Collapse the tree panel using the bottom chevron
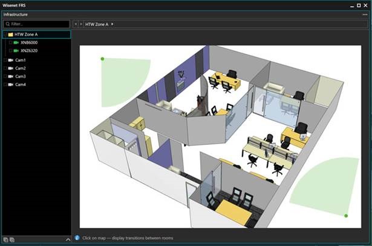372x246 pixels. (x=67, y=239)
